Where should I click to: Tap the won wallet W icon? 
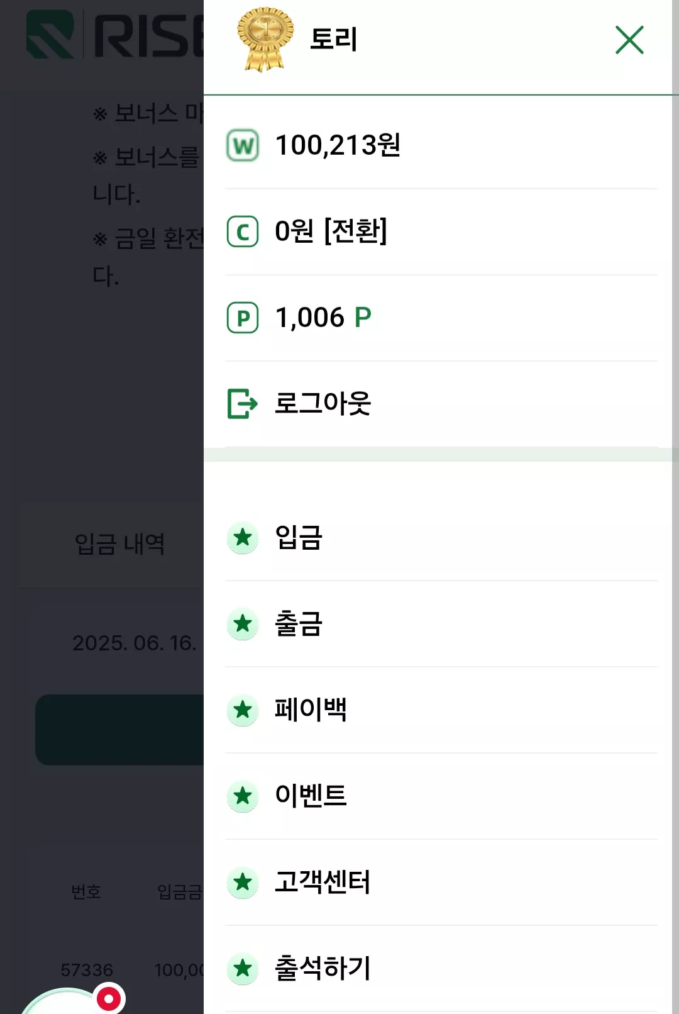coord(243,145)
